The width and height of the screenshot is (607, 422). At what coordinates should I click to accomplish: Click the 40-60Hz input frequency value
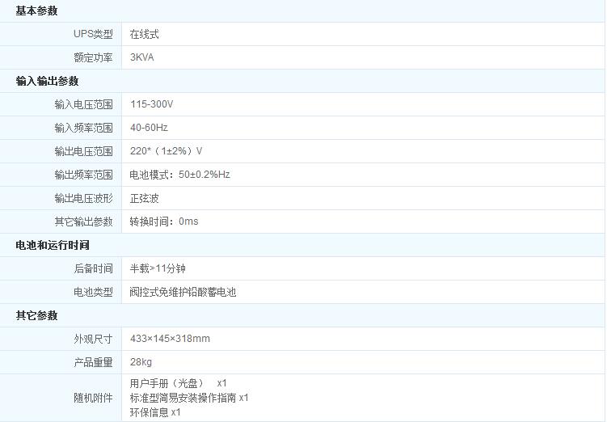(x=149, y=128)
